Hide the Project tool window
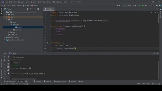Image resolution: width=162 pixels, height=91 pixels. point(42,9)
